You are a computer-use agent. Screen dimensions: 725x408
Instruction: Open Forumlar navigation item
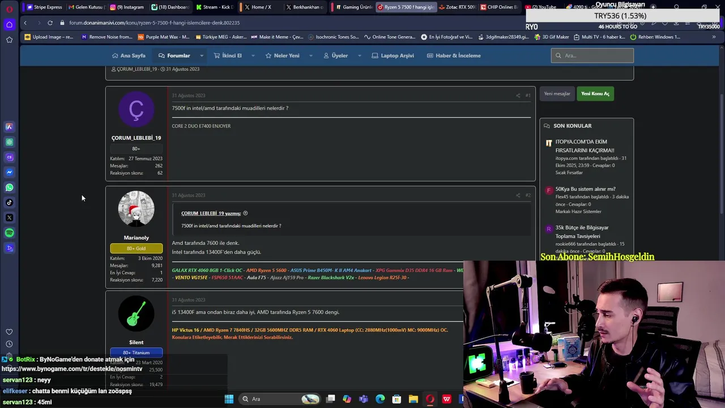tap(174, 56)
